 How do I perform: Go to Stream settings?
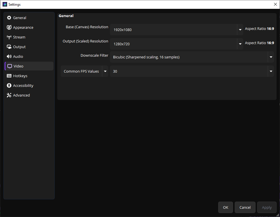click(x=29, y=37)
